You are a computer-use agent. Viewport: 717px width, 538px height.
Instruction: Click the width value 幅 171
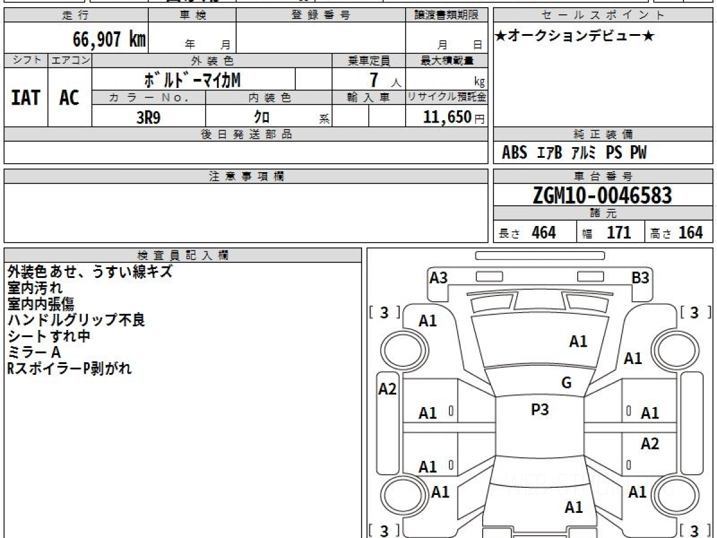pos(607,233)
